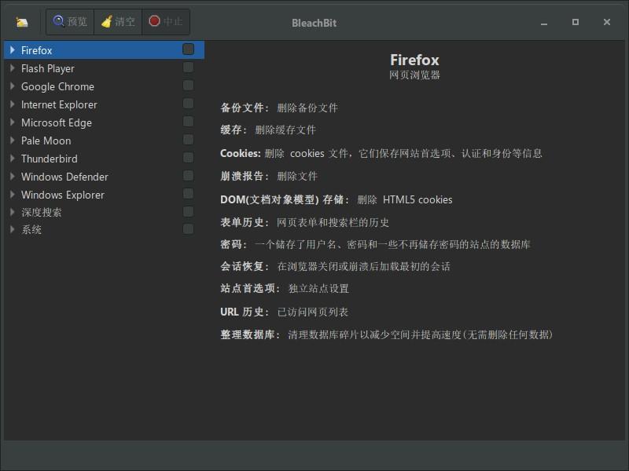Check the Google Chrome checkbox

pos(187,85)
